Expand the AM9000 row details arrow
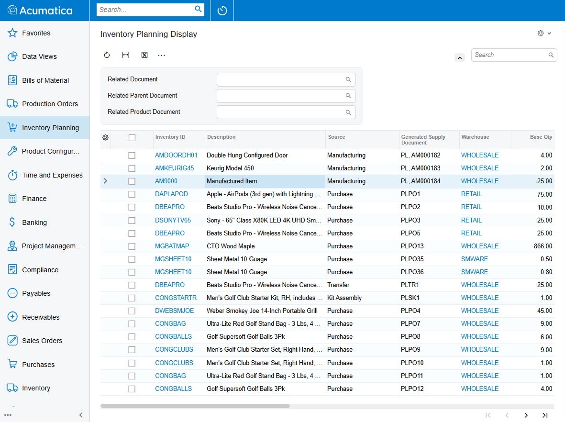This screenshot has height=422, width=565. [105, 181]
